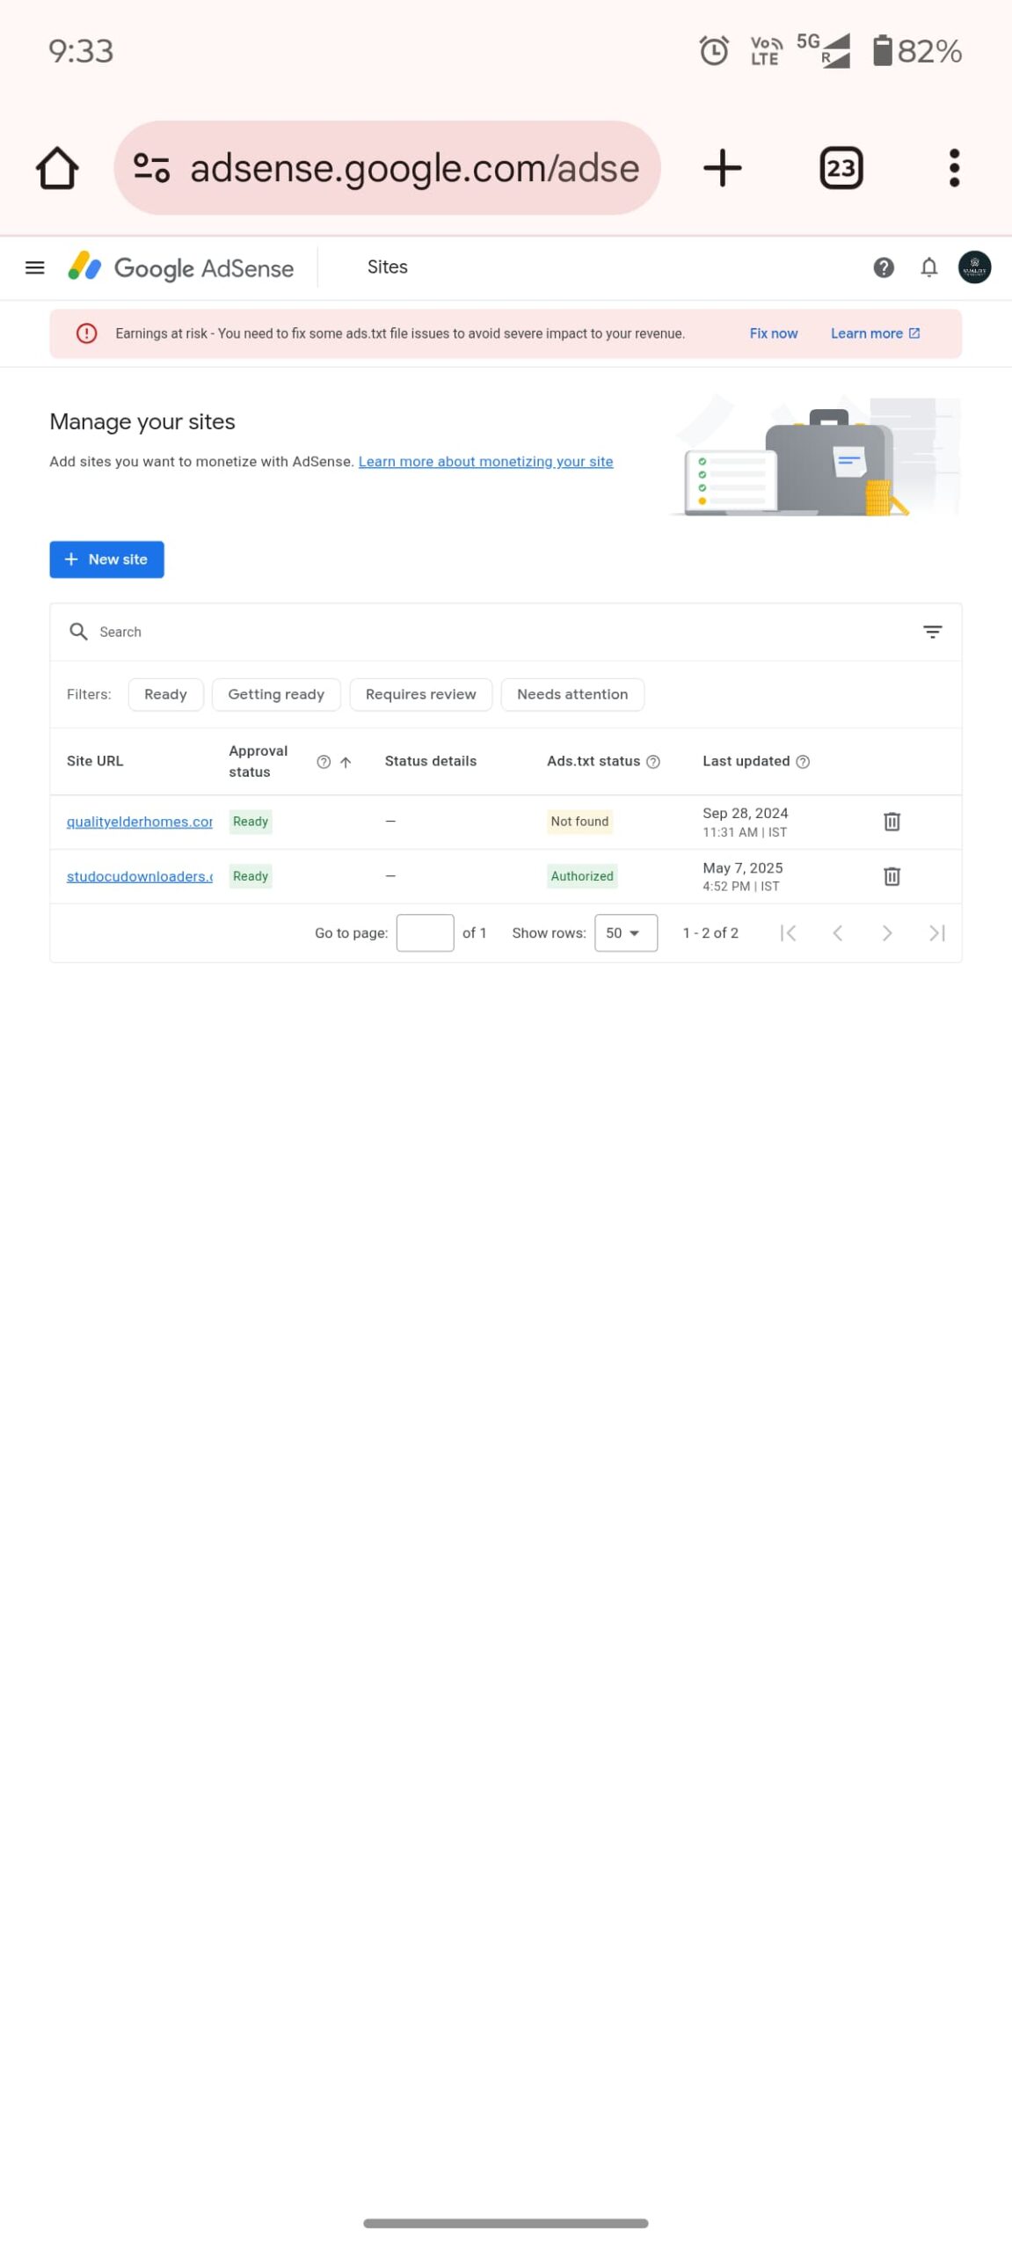Click the New site button
1012x2252 pixels.
coord(106,559)
